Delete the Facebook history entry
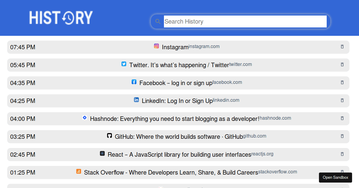This screenshot has width=359, height=188. pyautogui.click(x=342, y=83)
